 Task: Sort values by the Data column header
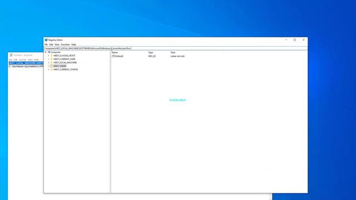point(173,52)
